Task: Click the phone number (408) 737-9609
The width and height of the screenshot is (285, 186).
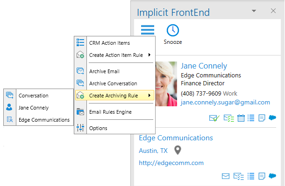Action: coord(201,94)
